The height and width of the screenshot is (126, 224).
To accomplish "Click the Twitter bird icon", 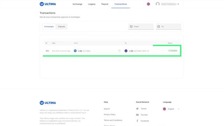I will click(137, 109).
